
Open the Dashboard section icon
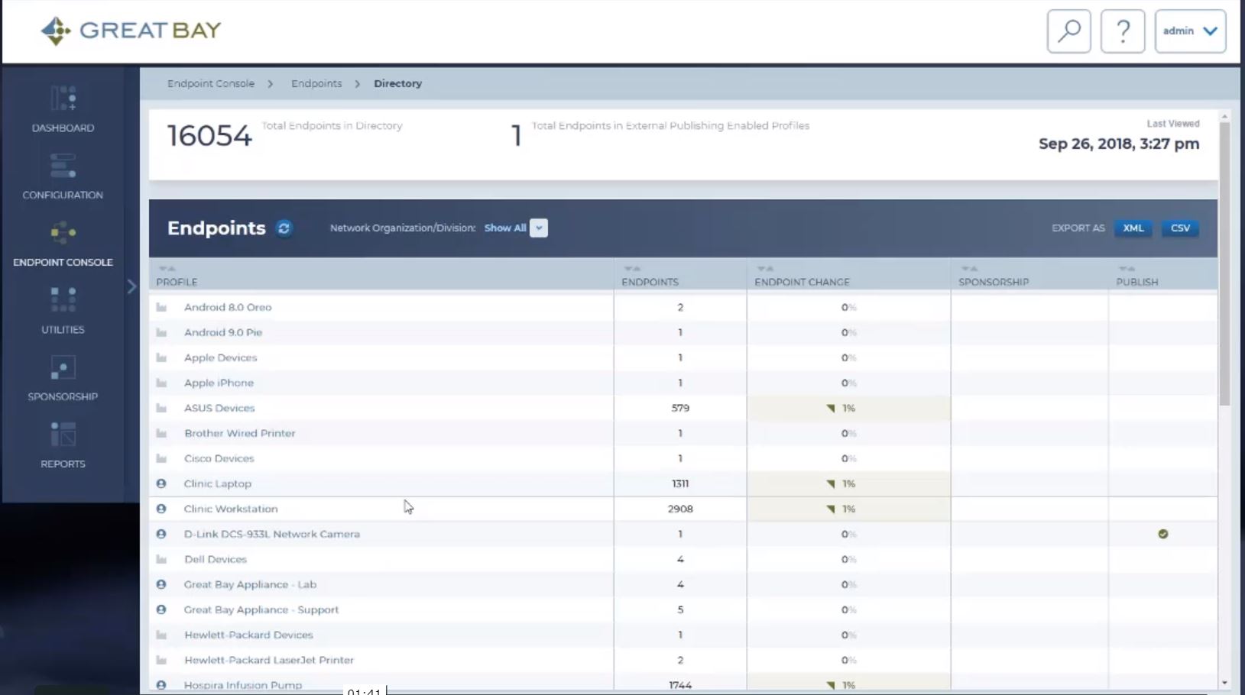click(x=63, y=99)
